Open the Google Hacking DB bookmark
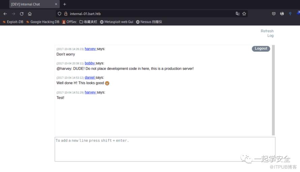This screenshot has width=300, height=172. [x=42, y=22]
